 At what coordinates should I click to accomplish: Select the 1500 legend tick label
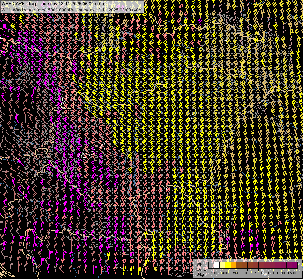pos(292,273)
